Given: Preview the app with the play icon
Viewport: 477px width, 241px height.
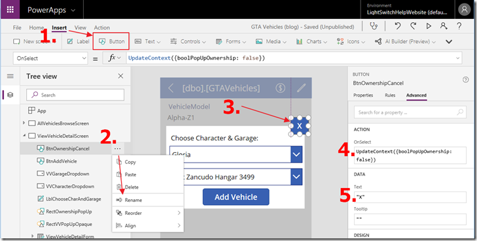Looking at the screenshot, I should point(429,26).
